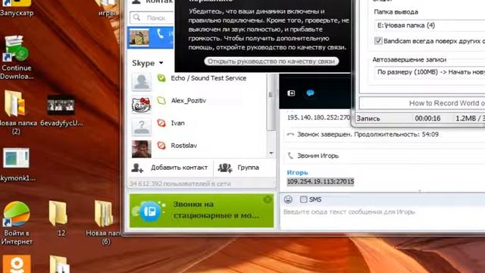
Task: Open the 6evadyfycU video file thumbnail
Action: click(x=61, y=111)
